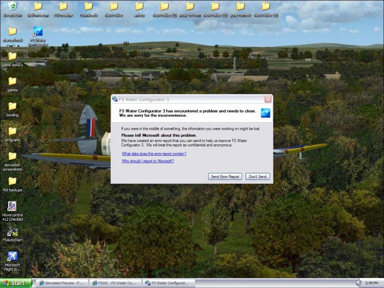384x288 pixels.
Task: Select the amboy folder icon
Action: [x=139, y=9]
